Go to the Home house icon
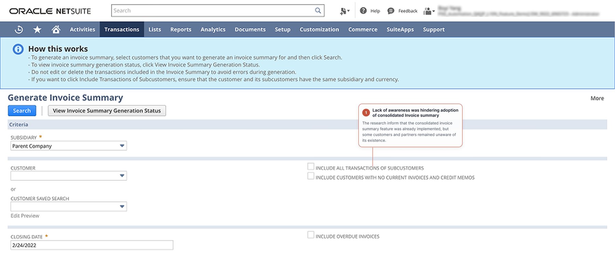 click(x=56, y=29)
